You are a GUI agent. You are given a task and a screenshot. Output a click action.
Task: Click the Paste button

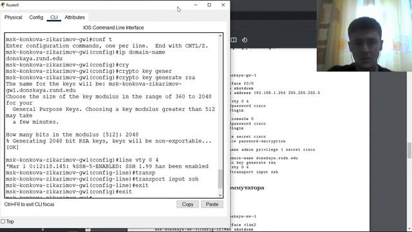point(212,204)
